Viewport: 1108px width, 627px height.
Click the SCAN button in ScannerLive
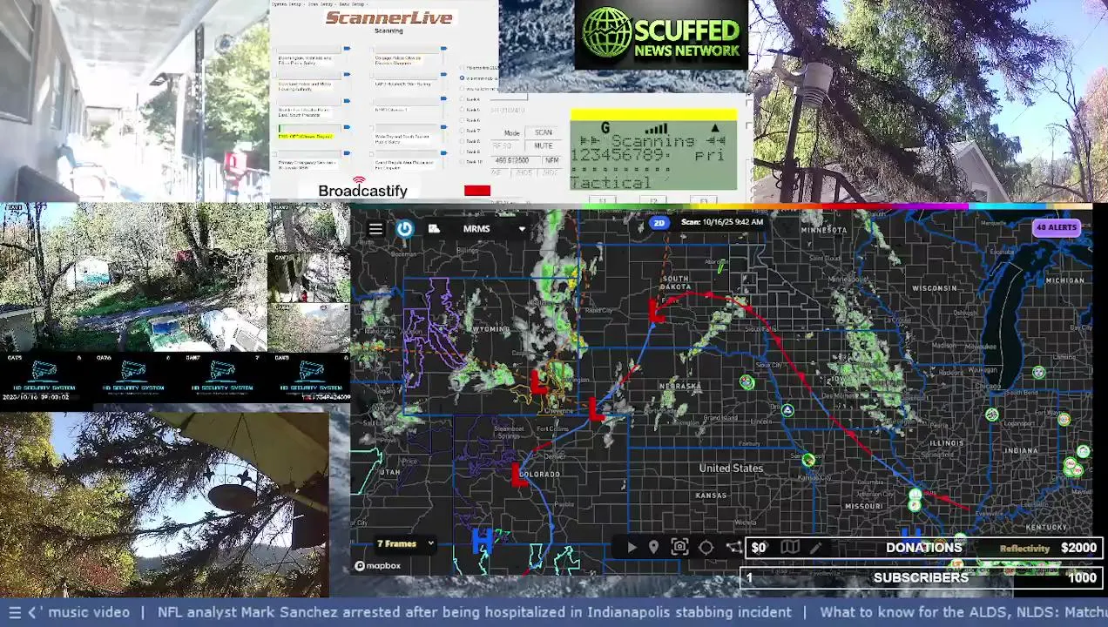click(544, 132)
